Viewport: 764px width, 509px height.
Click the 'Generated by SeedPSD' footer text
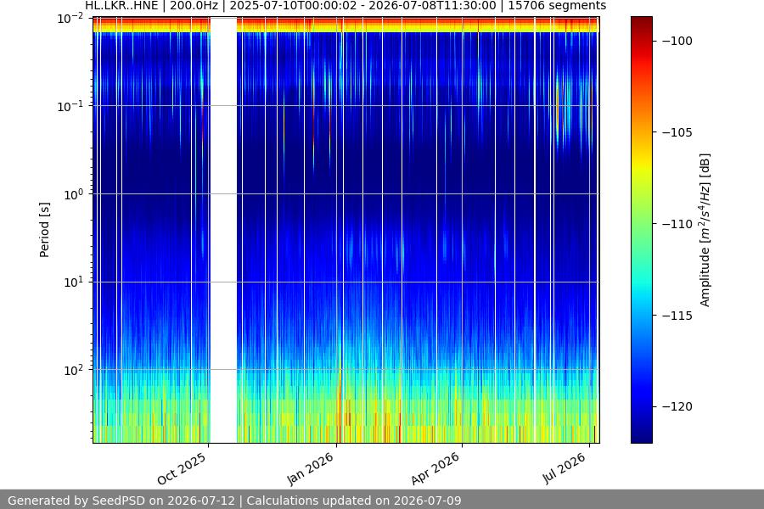[x=234, y=501]
